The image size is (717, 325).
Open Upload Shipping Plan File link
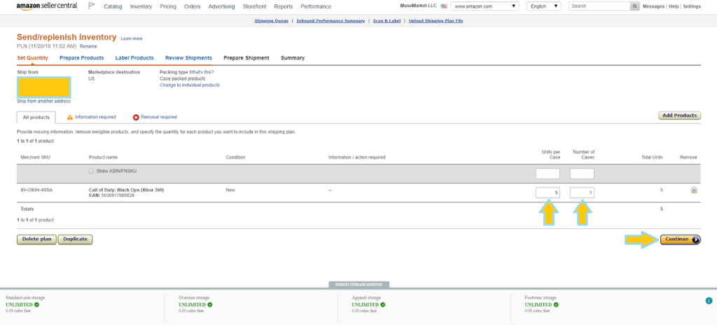coord(436,21)
